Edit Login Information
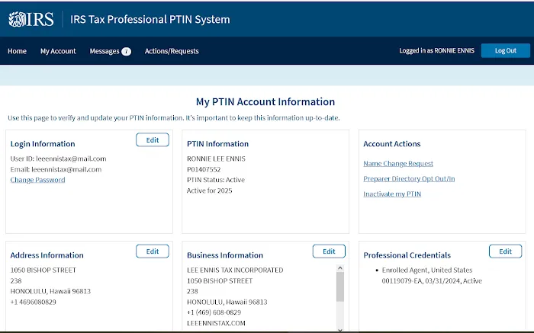 (x=153, y=139)
